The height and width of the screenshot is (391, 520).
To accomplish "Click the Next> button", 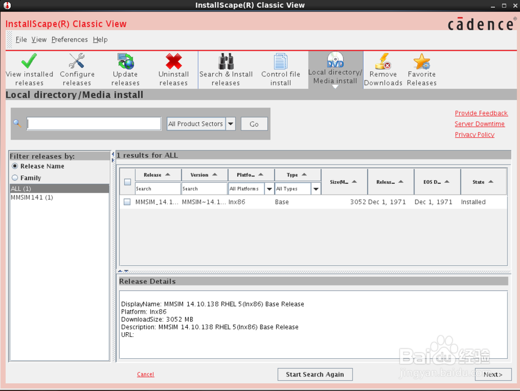I will click(x=493, y=374).
